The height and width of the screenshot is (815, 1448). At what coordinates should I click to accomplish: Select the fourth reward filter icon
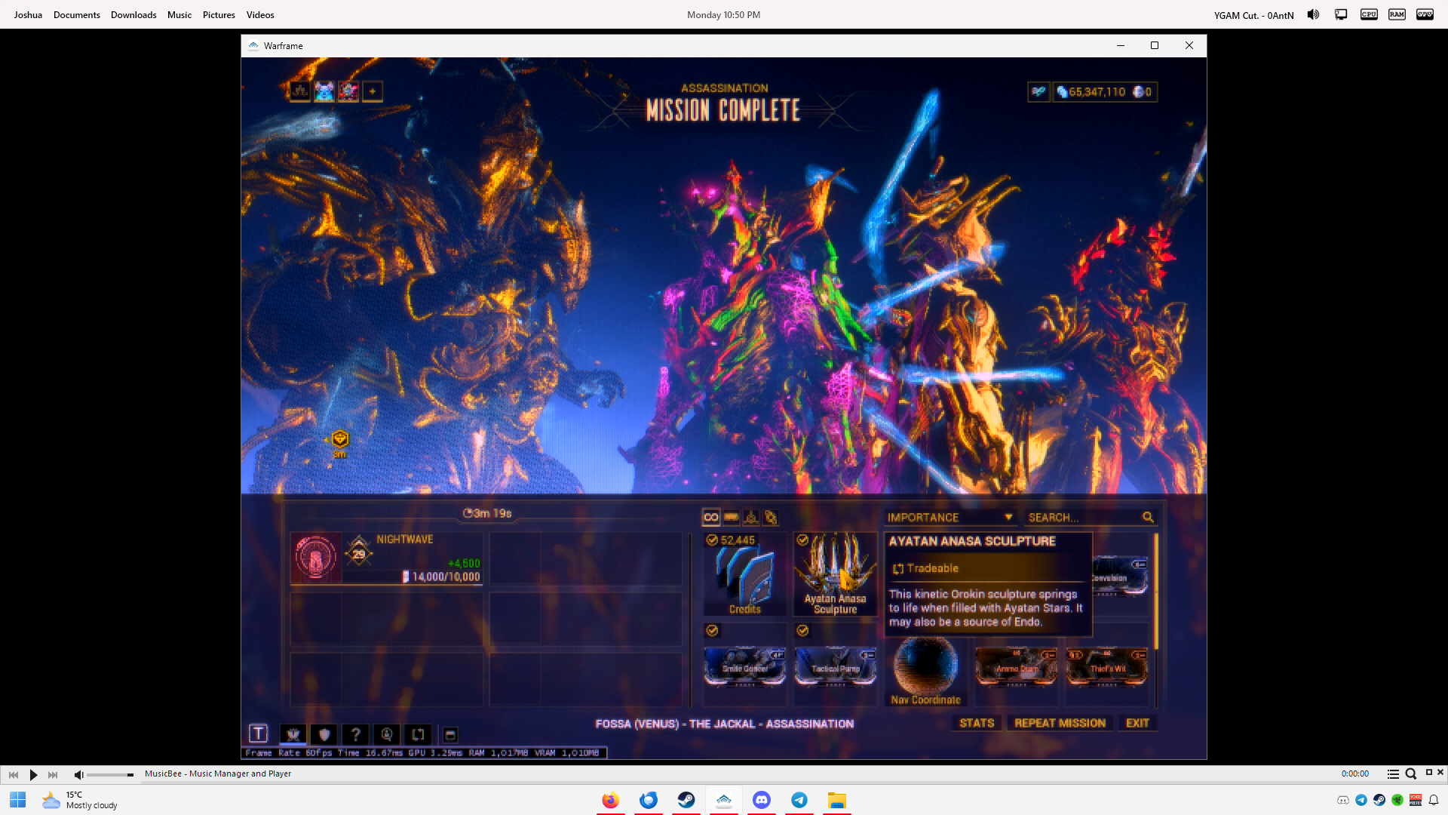coord(771,518)
